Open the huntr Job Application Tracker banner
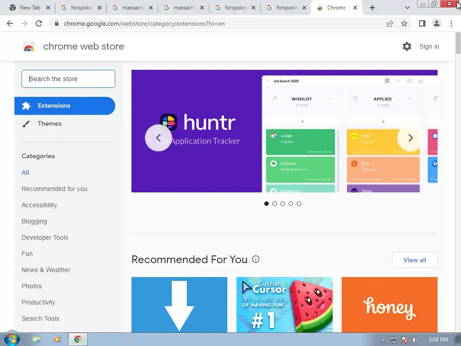This screenshot has height=346, width=461. tap(285, 131)
